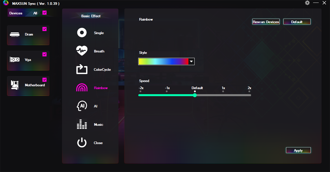
Task: Minimize the MAXSUN Sync window
Action: (316, 3)
